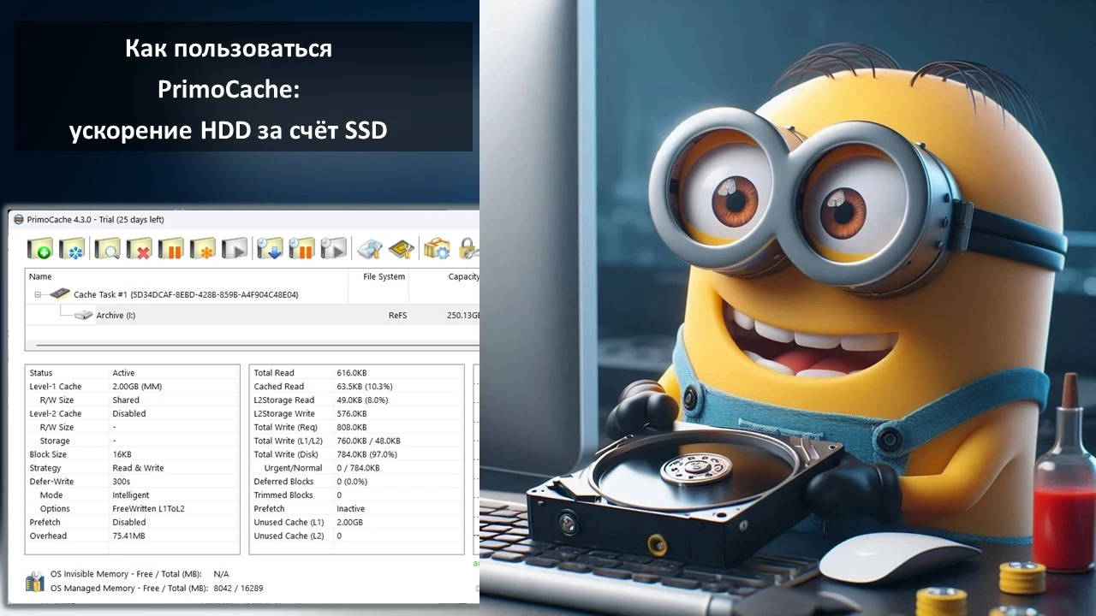1096x616 pixels.
Task: Collapse the Cache Task #1 tree node
Action: coord(38,294)
